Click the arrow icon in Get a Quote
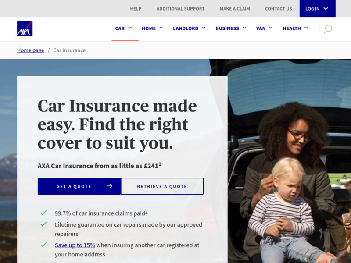Viewport: 351px width, 263px height. point(110,186)
